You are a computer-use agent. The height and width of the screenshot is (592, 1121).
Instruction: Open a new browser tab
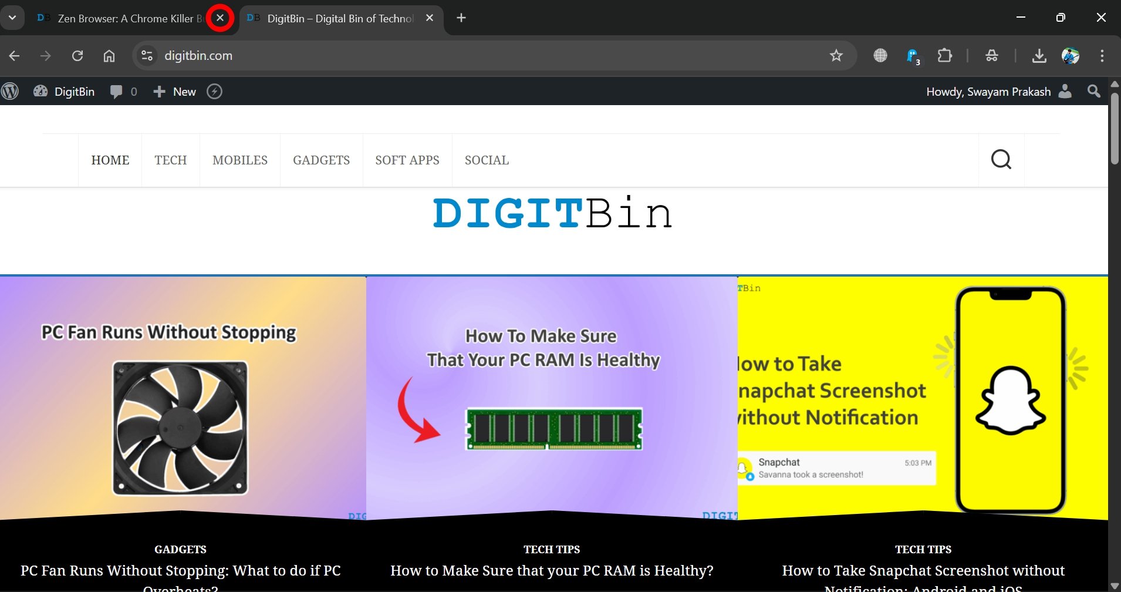[461, 18]
